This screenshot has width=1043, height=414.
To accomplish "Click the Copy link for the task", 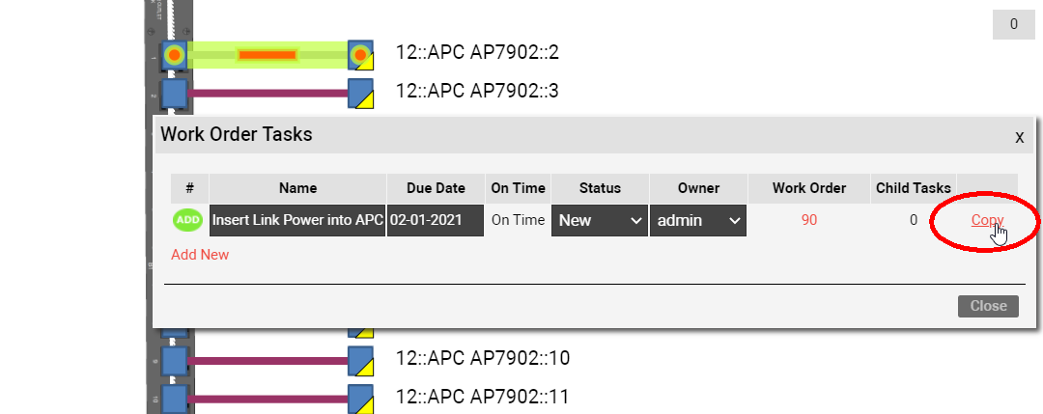I will 987,220.
